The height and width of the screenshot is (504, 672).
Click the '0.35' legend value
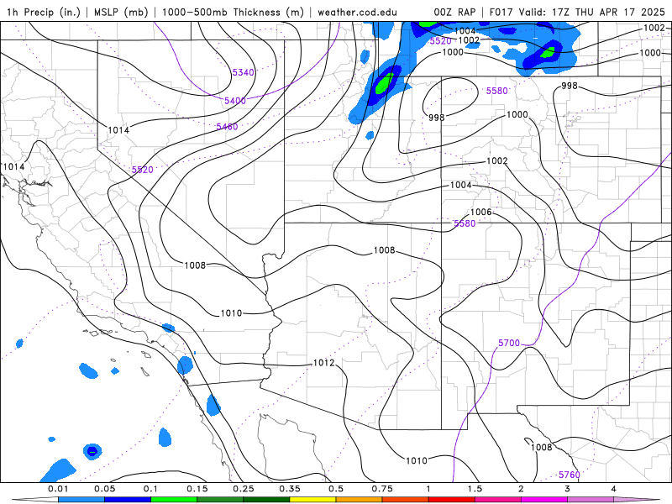(290, 489)
